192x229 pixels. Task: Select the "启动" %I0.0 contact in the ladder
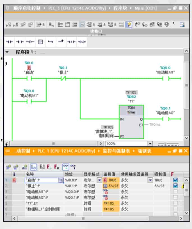[x=29, y=78]
